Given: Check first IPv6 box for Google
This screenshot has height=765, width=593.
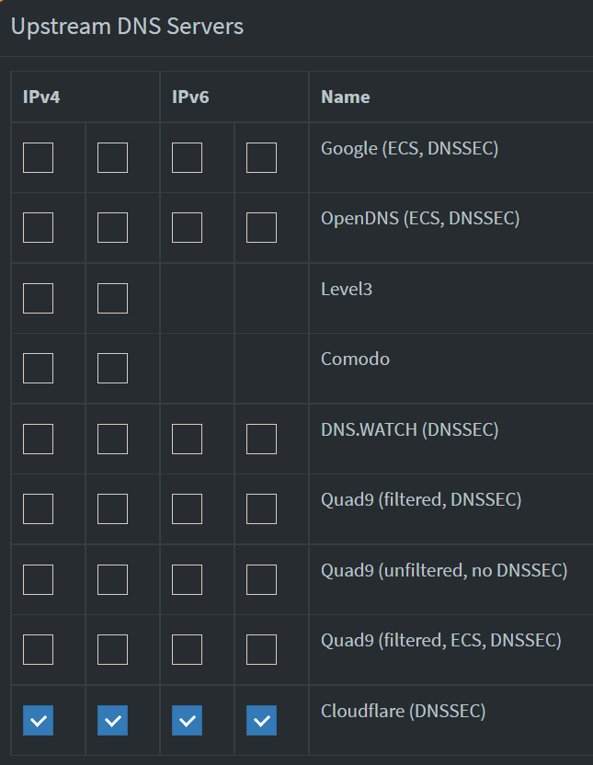Looking at the screenshot, I should [187, 157].
